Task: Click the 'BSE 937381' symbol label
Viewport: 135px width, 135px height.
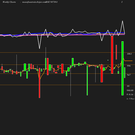Action: [x=52, y=2]
